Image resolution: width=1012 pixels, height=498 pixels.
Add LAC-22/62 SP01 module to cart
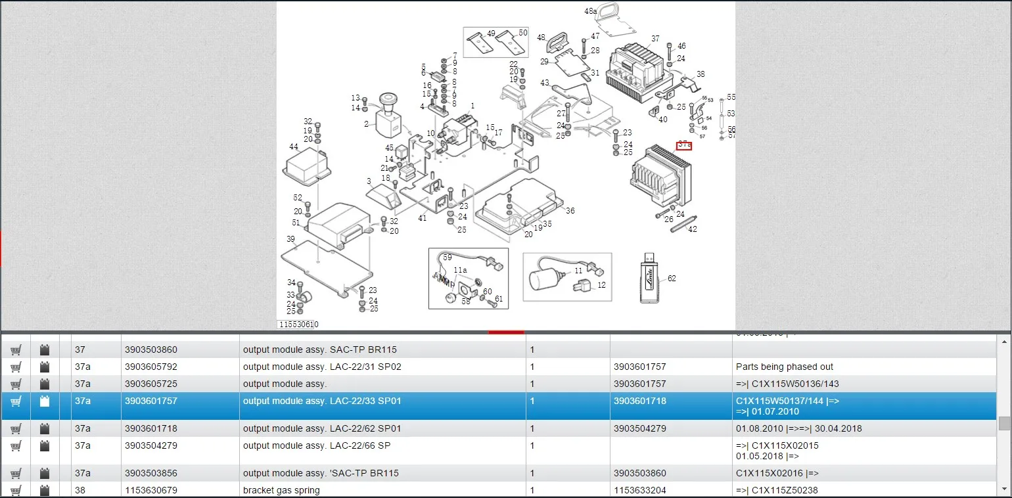tap(16, 429)
